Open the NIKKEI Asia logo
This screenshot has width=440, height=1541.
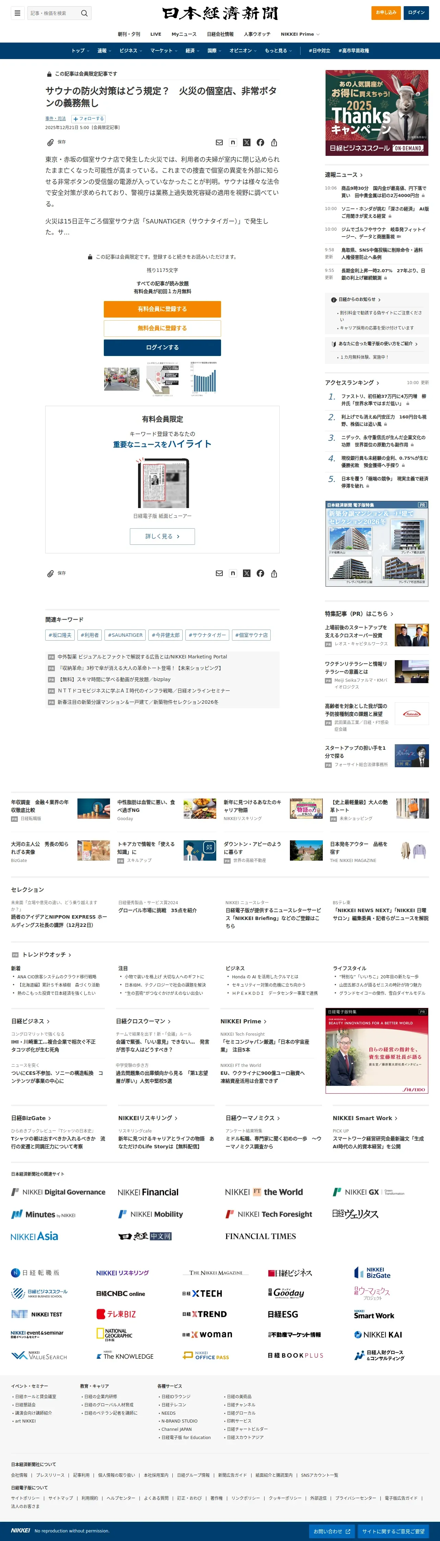(x=35, y=1236)
